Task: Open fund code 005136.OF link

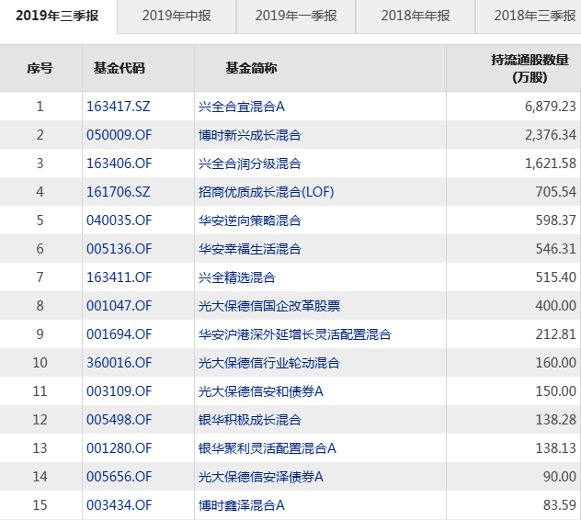Action: [x=119, y=249]
